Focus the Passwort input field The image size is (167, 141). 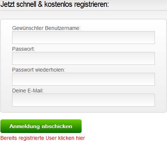tap(83, 58)
